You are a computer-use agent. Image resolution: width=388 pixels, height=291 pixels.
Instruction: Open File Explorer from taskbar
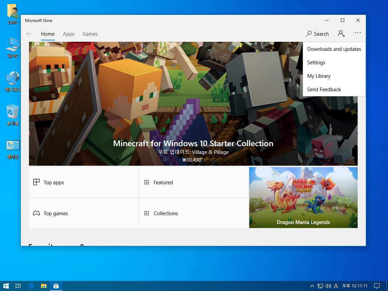point(44,286)
